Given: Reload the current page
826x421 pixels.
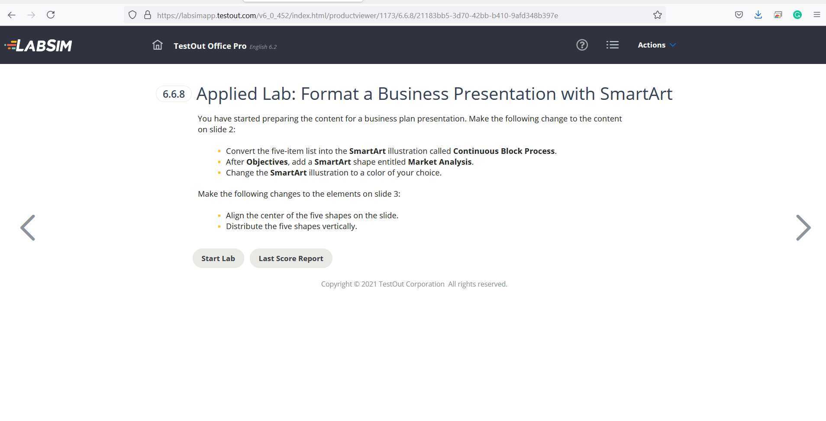Looking at the screenshot, I should click(51, 15).
